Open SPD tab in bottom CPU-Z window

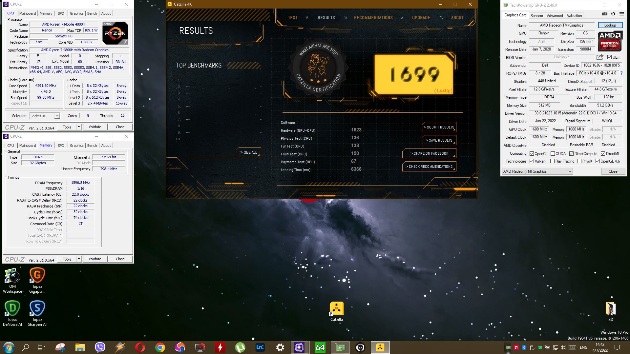[x=61, y=146]
